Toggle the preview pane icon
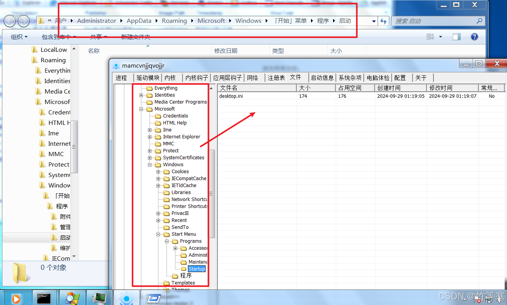 point(457,37)
